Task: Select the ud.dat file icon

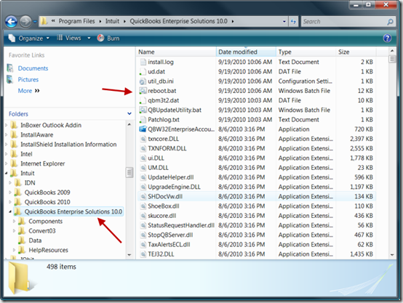Action: coord(143,72)
